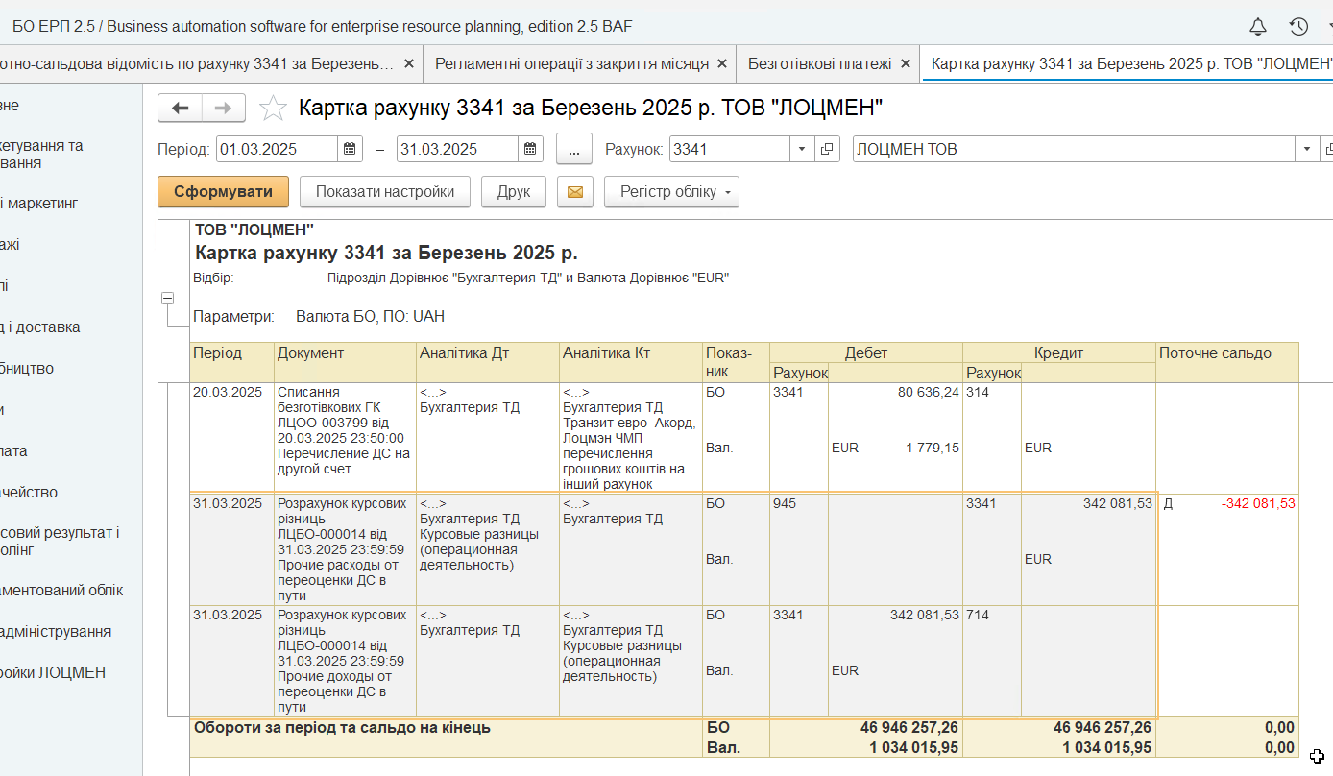Image resolution: width=1333 pixels, height=776 pixels.
Task: Open sidebar section і доставка
Action: [x=40, y=327]
